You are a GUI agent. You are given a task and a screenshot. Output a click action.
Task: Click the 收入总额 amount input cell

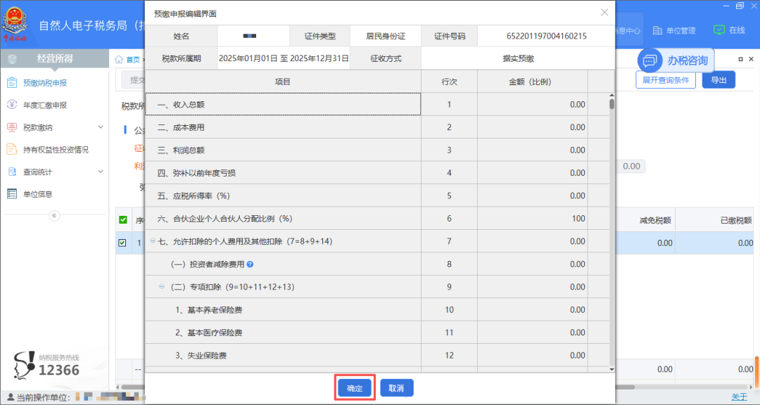click(532, 105)
